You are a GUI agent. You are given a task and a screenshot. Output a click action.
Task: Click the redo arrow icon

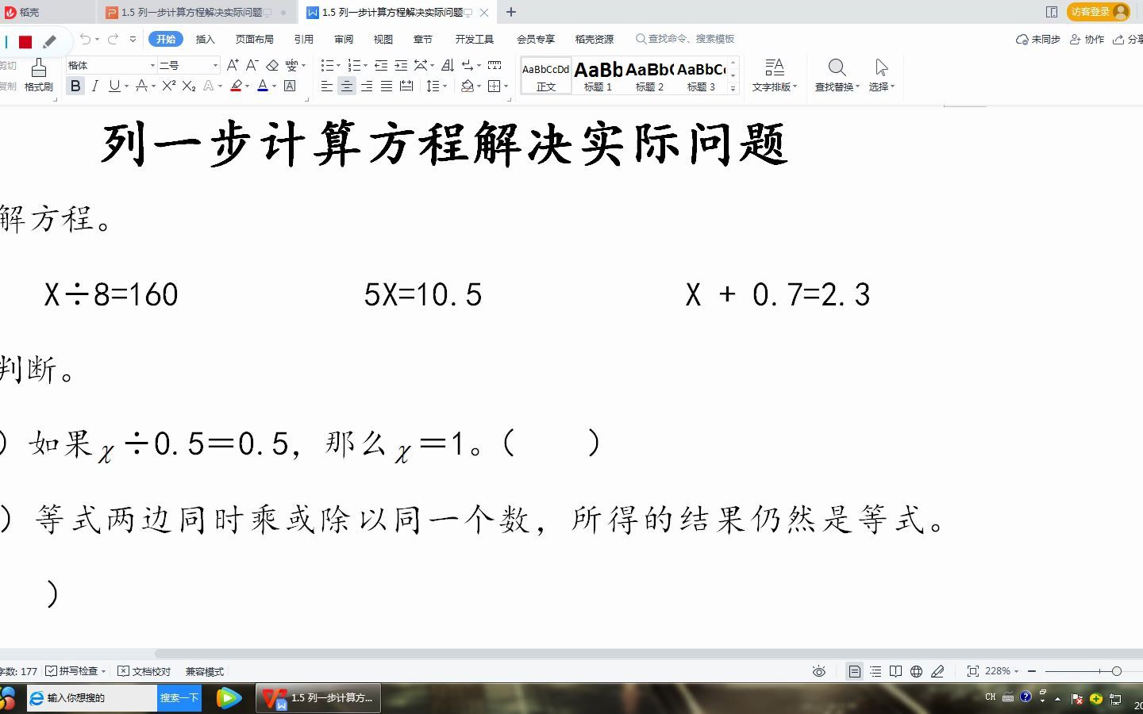[113, 39]
